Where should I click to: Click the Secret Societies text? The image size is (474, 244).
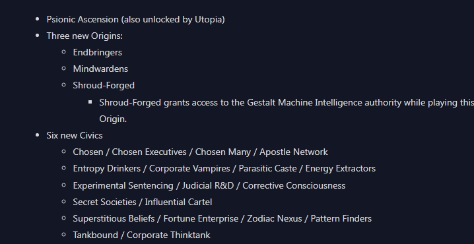(104, 202)
